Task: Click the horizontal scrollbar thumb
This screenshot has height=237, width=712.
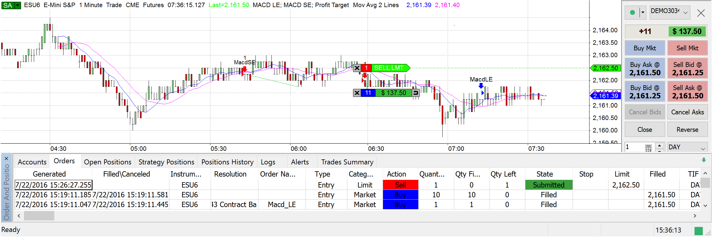Action: tap(39, 216)
